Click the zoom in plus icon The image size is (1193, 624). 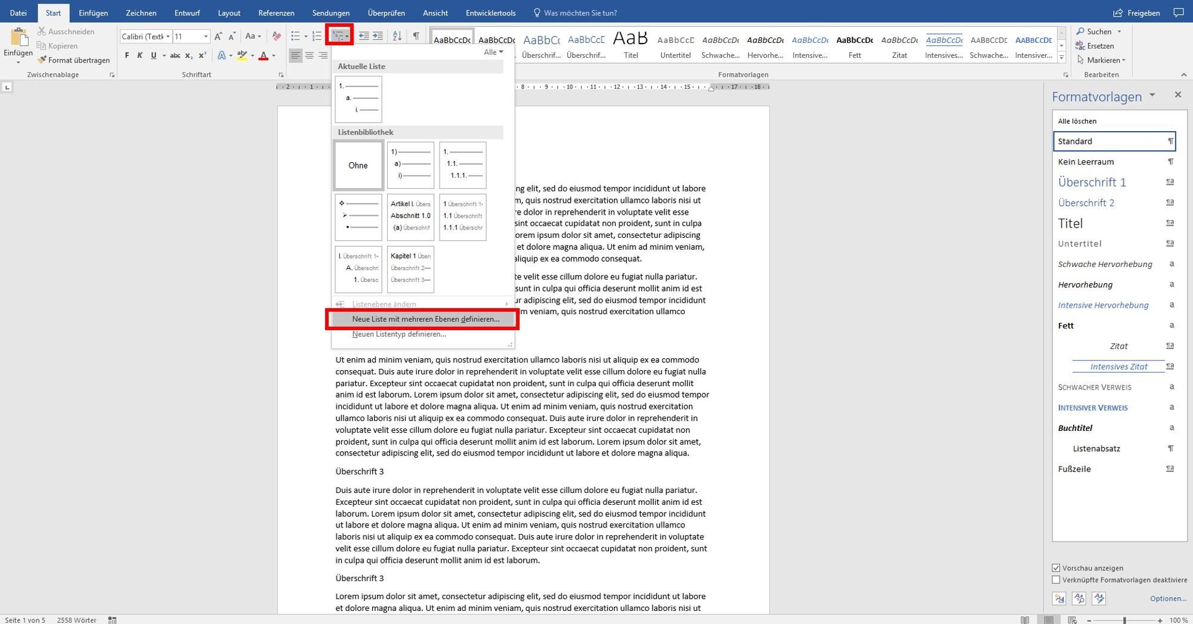[x=1160, y=620]
